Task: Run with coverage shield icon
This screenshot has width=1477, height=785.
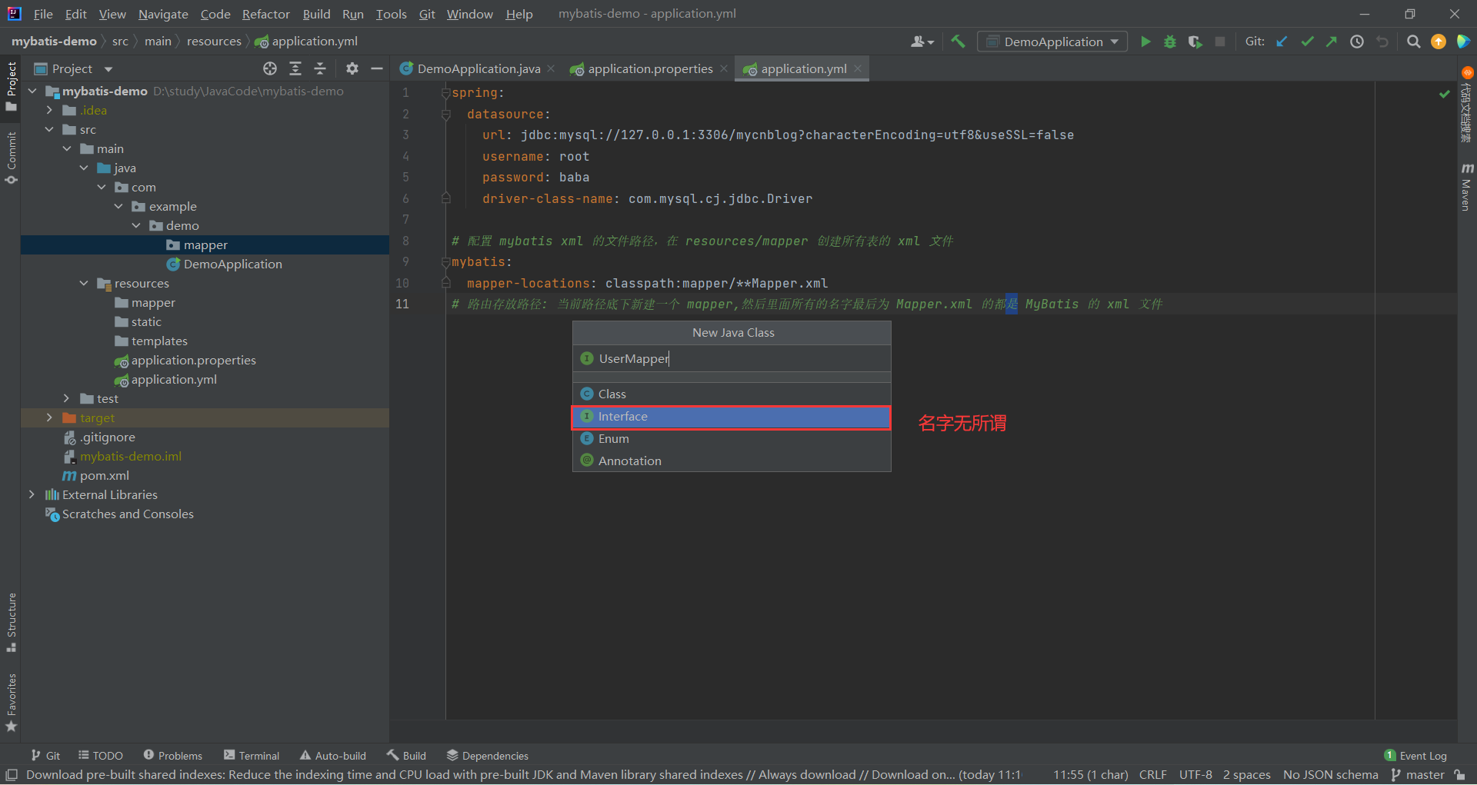Action: click(x=1195, y=42)
